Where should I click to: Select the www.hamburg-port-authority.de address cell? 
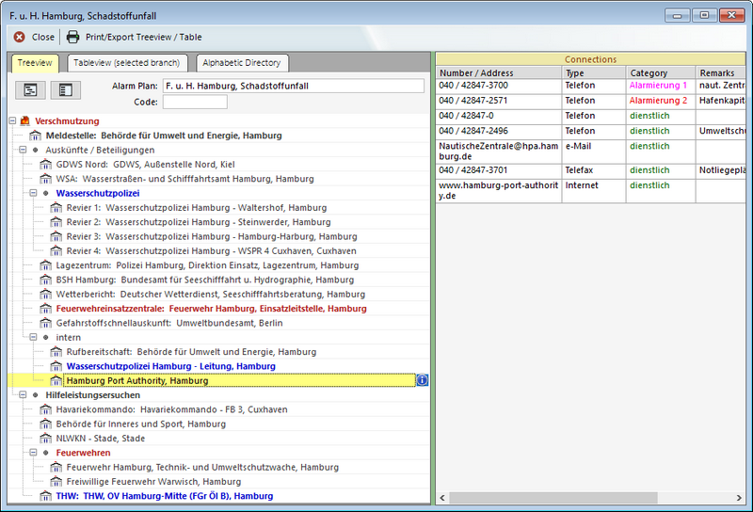point(499,191)
